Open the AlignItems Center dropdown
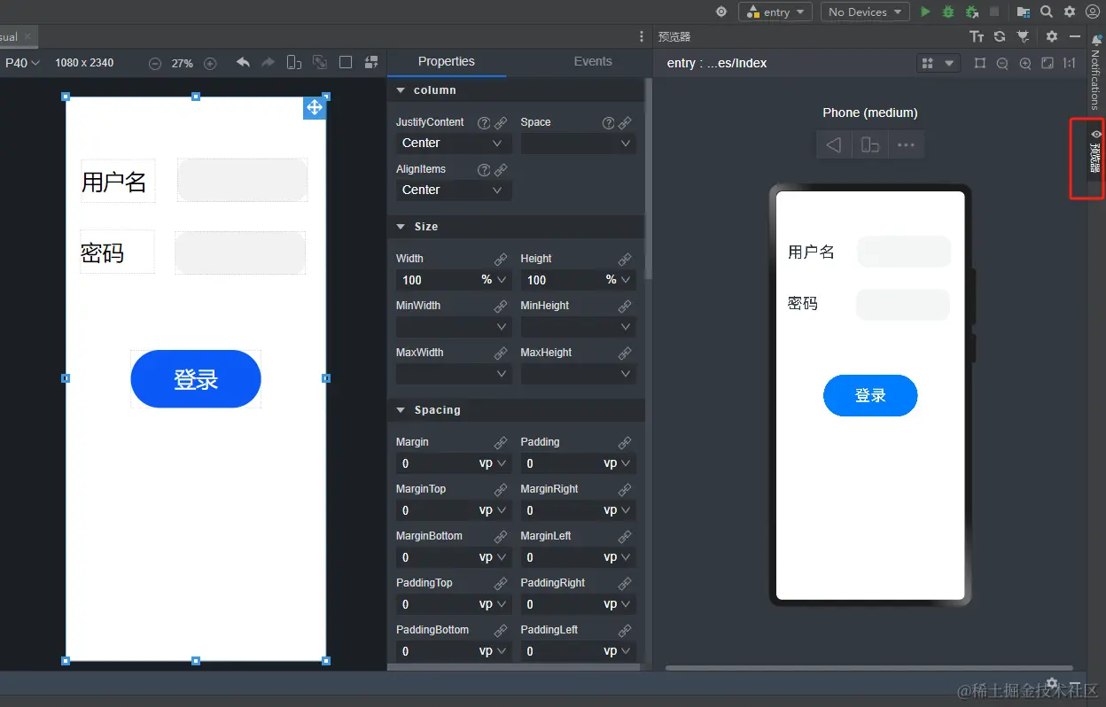Screen dimensions: 1106x707 coord(454,190)
